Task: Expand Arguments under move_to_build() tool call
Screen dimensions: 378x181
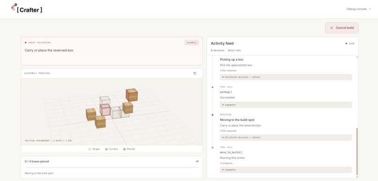Action: (286, 170)
